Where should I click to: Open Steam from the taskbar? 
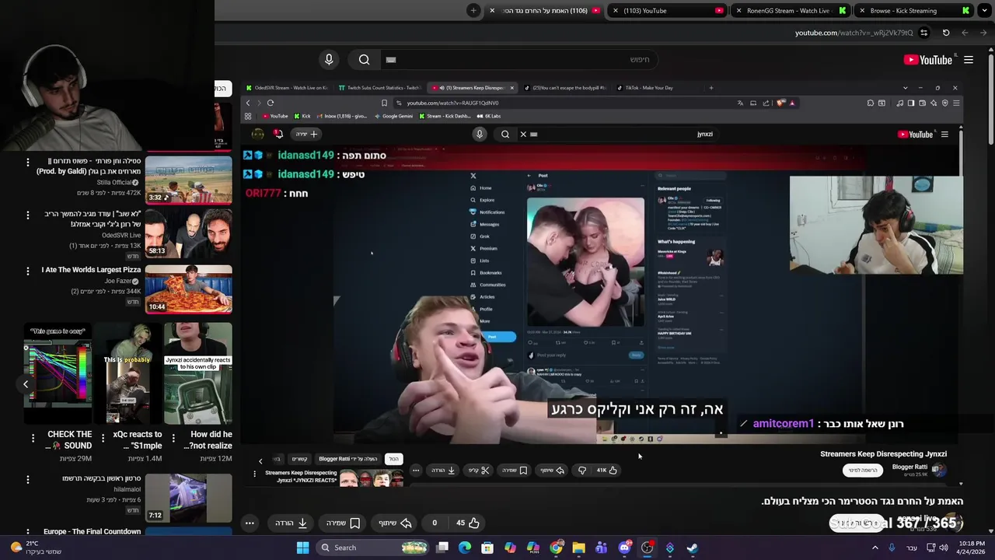[x=692, y=548]
